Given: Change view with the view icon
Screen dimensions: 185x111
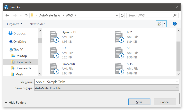Looking at the screenshot, I should point(159,24).
